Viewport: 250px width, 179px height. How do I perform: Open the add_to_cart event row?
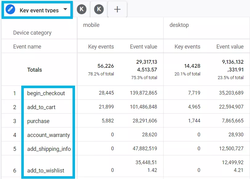(41, 107)
